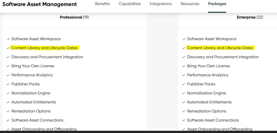Screen dimensions: 277x133
Task: Open the Benefits tab
Action: tap(102, 4)
